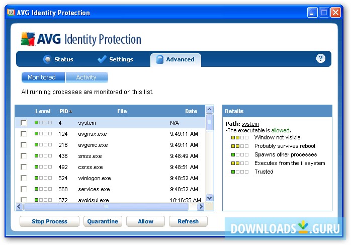The image size is (351, 245).
Task: Select the services.exe checkbox
Action: 24,189
